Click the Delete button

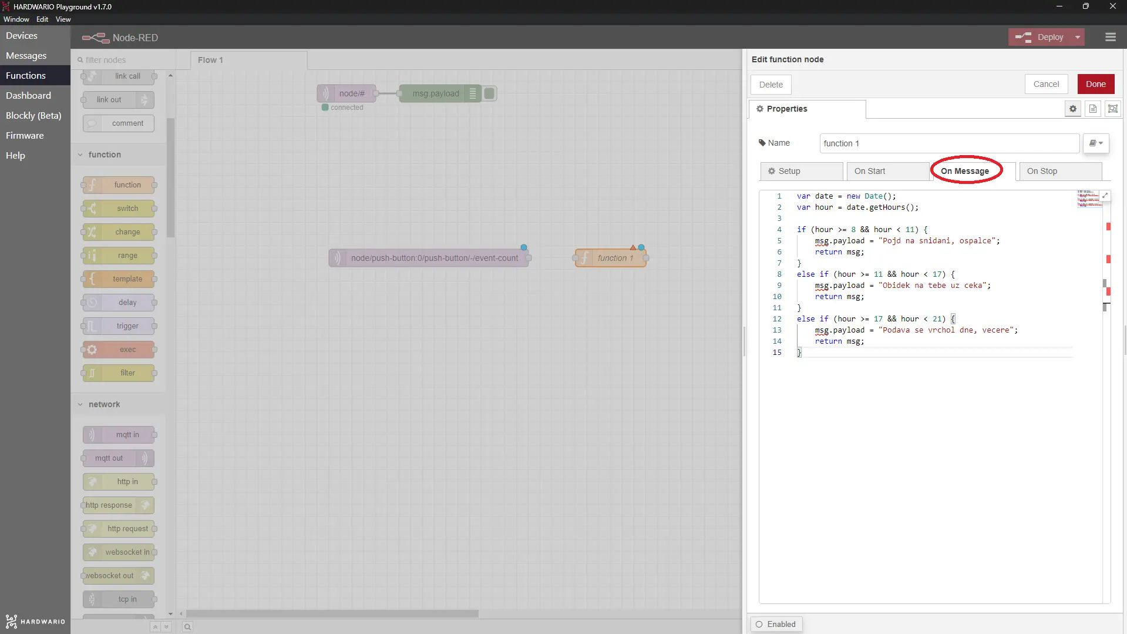(x=771, y=85)
